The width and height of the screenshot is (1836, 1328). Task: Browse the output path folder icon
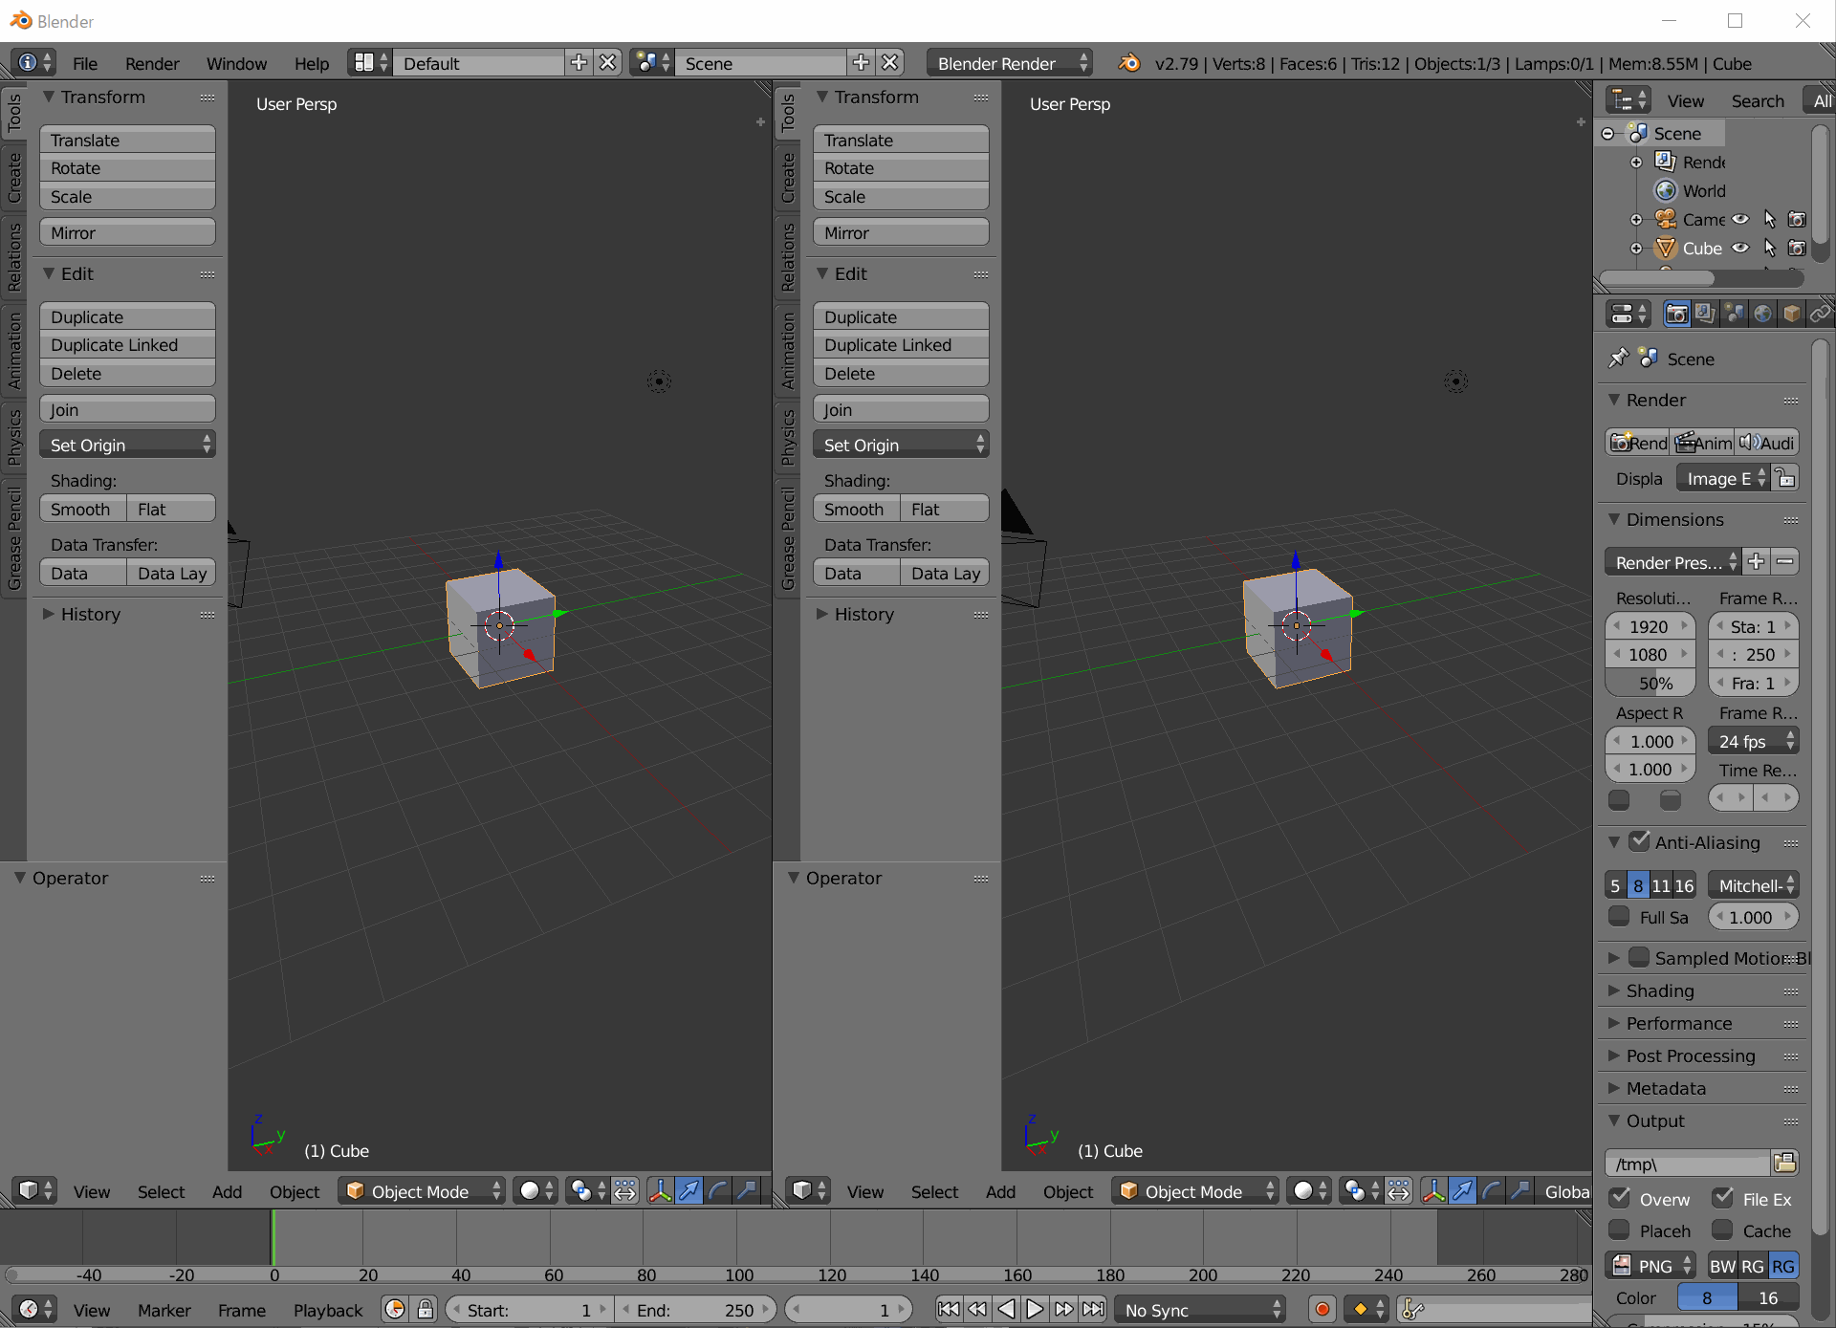1784,1163
